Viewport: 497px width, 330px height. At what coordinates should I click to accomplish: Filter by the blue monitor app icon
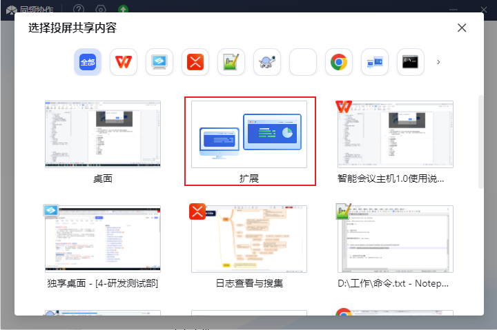pyautogui.click(x=159, y=62)
